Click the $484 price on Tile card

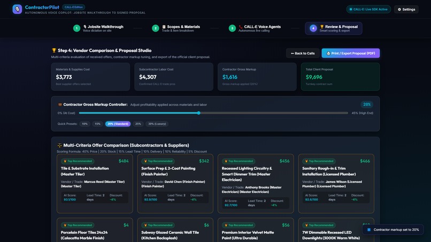(x=124, y=161)
